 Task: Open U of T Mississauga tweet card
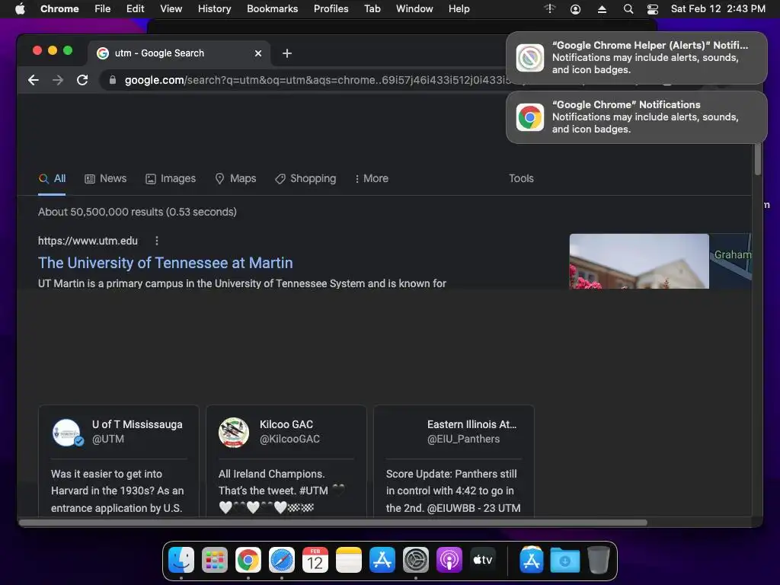(118, 461)
